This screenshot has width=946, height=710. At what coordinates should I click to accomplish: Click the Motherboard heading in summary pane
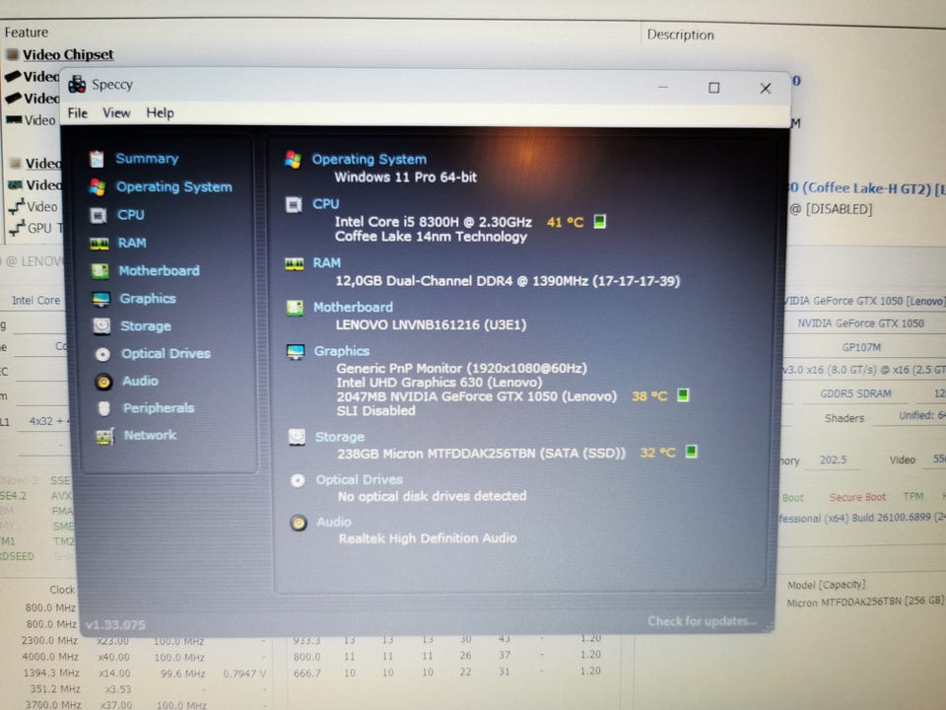[x=353, y=308]
